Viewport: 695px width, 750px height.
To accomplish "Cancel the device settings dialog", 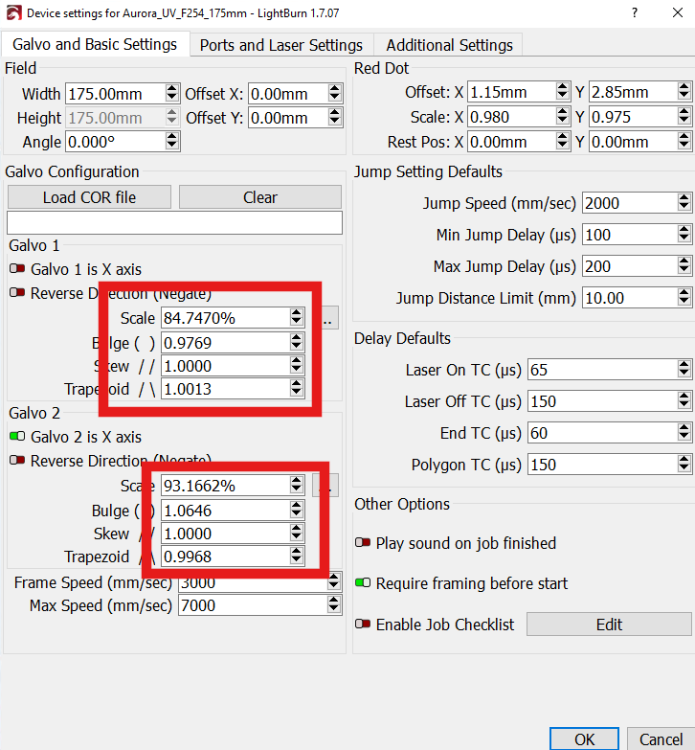I will point(661,739).
